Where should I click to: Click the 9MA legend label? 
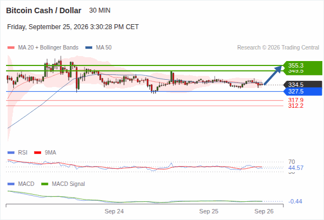point(51,153)
